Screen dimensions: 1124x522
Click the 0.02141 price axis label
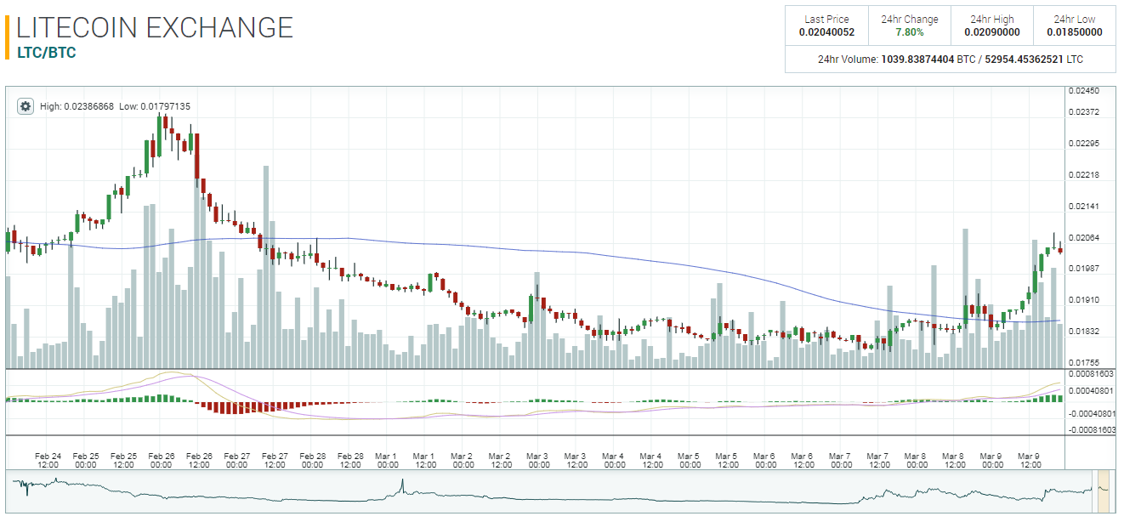(1083, 207)
